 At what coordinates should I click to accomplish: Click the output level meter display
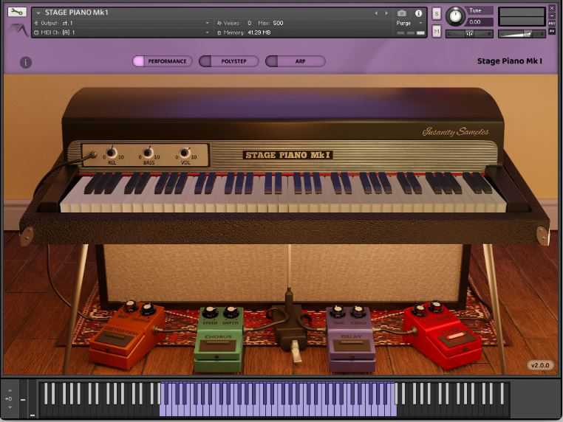(x=522, y=16)
